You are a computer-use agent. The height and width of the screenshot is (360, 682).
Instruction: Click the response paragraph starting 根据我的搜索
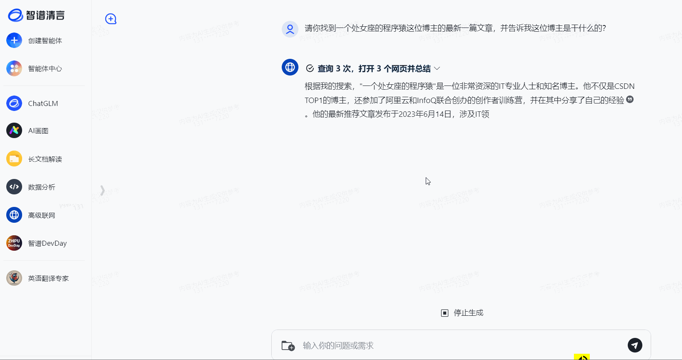click(470, 100)
